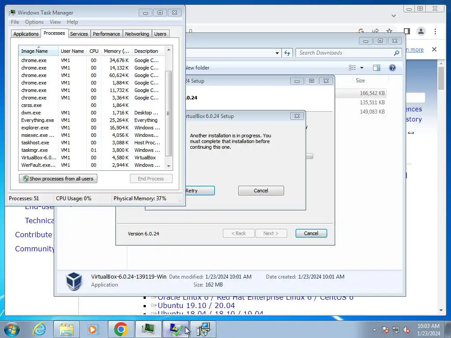Click New folder in Explorer toolbar
The image size is (451, 338).
click(197, 68)
